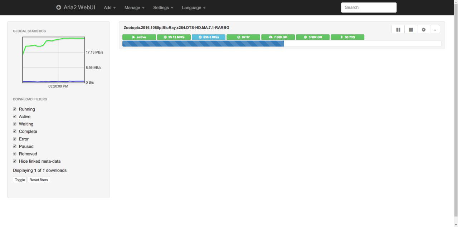This screenshot has height=227, width=458.
Task: Open the Add menu
Action: pos(109,8)
